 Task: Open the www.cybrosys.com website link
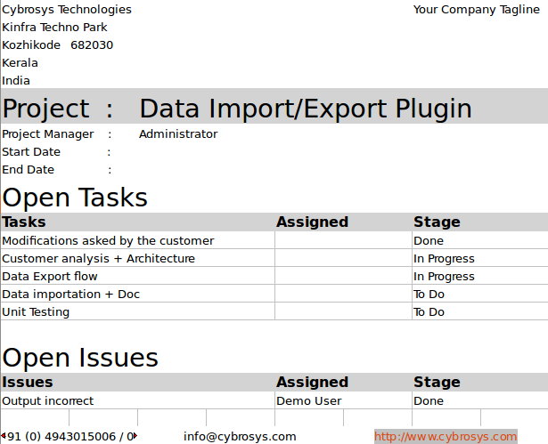click(x=445, y=436)
